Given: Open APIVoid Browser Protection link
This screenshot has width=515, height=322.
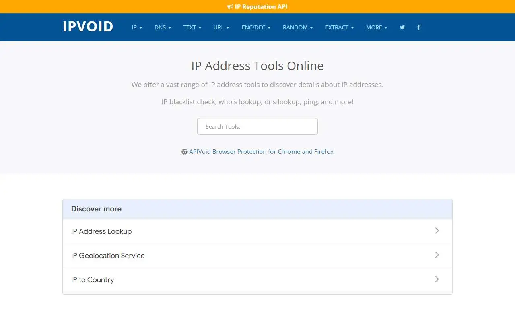Looking at the screenshot, I should click(x=261, y=152).
